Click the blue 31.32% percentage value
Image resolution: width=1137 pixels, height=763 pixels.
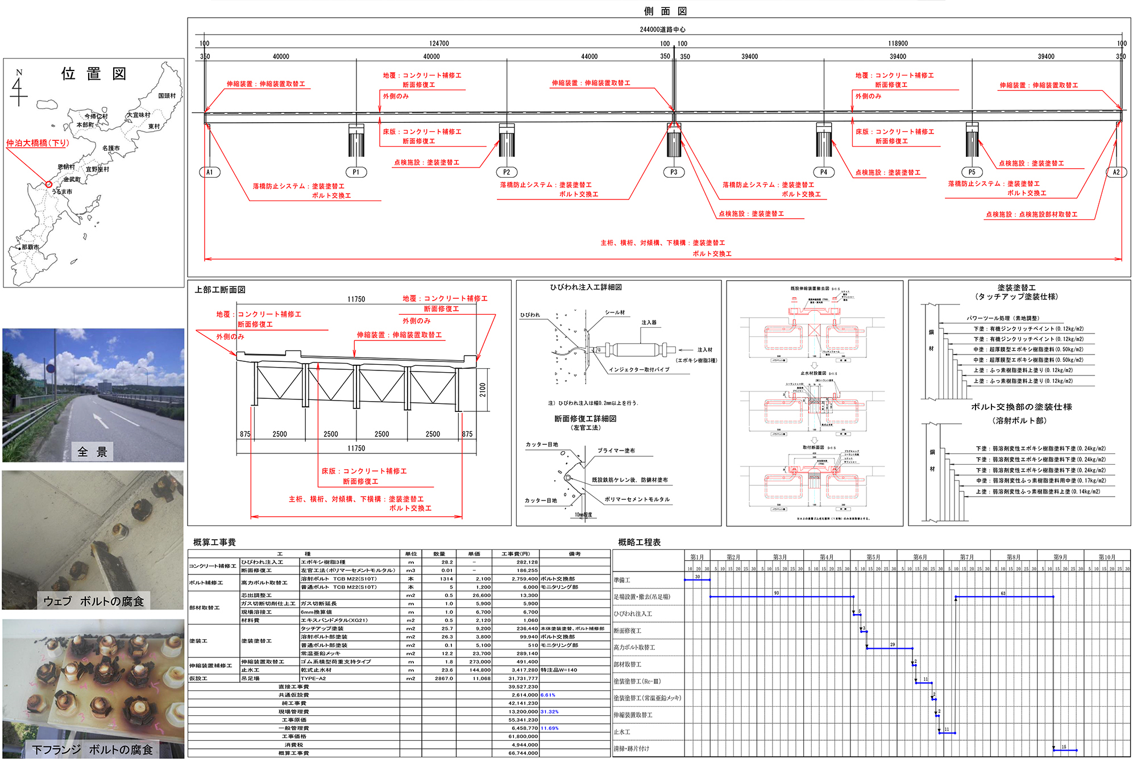point(550,711)
